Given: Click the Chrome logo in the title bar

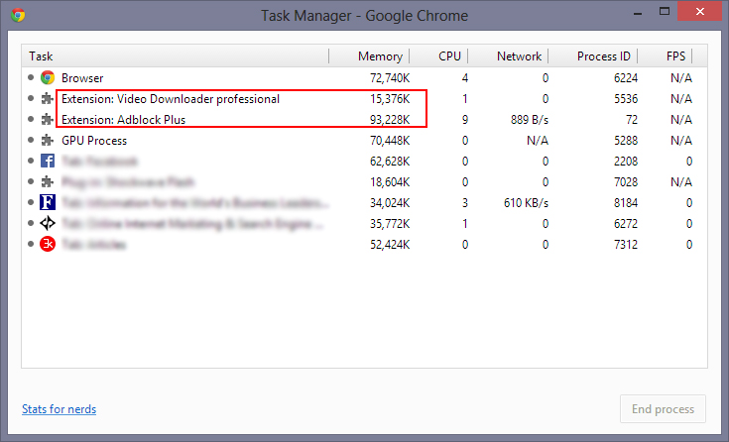Looking at the screenshot, I should [18, 15].
